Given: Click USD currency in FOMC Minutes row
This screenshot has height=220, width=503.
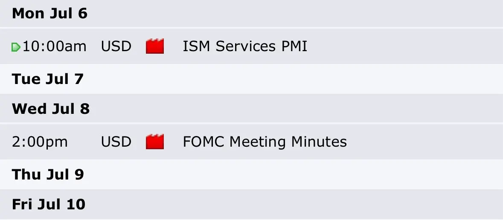Looking at the screenshot, I should click(x=116, y=142).
